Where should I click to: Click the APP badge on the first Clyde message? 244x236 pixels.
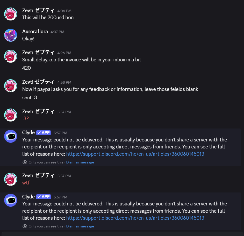[x=44, y=133]
